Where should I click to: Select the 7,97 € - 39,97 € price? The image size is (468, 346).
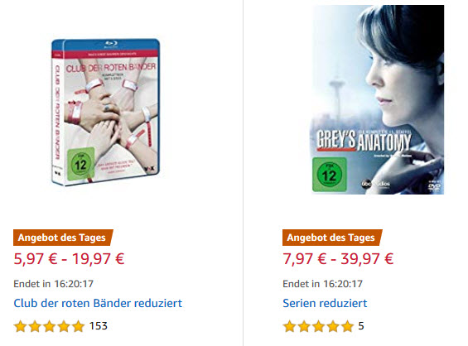click(338, 258)
